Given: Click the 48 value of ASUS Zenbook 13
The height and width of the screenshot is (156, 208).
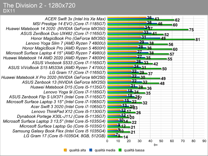Looking at the screenshot, I should tap(162, 84).
